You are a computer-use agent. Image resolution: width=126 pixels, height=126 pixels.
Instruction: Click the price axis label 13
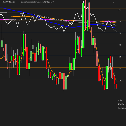(x=120, y=45)
